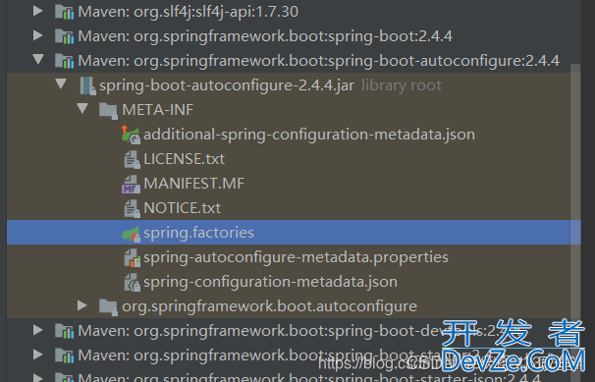Image resolution: width=595 pixels, height=382 pixels.
Task: Expand the org.springframework.boot.autoconfigure package
Action: [81, 305]
